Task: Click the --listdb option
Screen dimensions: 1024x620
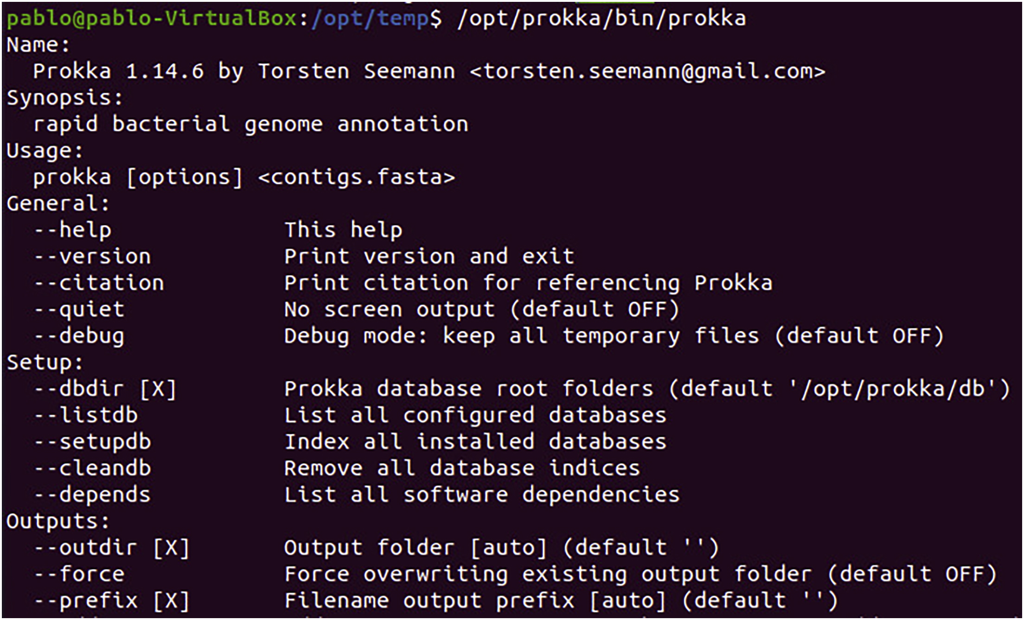Action: (x=86, y=415)
